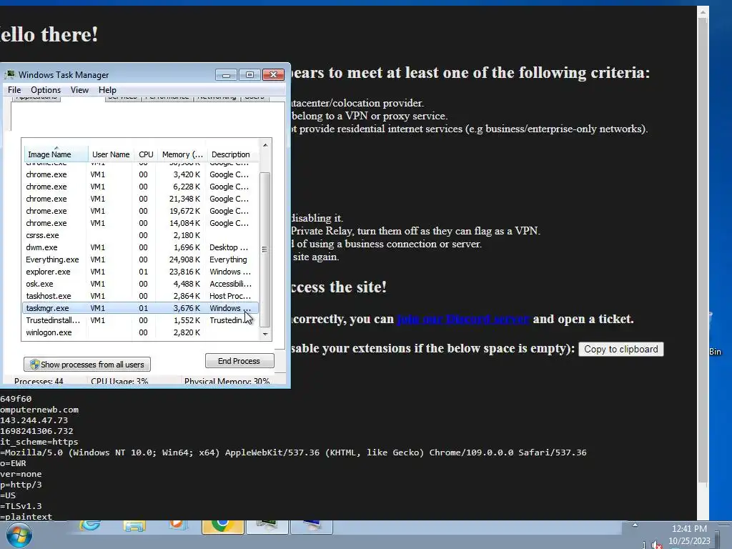Select the dwm.exe process row
This screenshot has height=549, width=732.
140,247
